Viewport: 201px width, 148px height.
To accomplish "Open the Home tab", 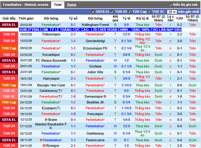I will click(71, 5).
